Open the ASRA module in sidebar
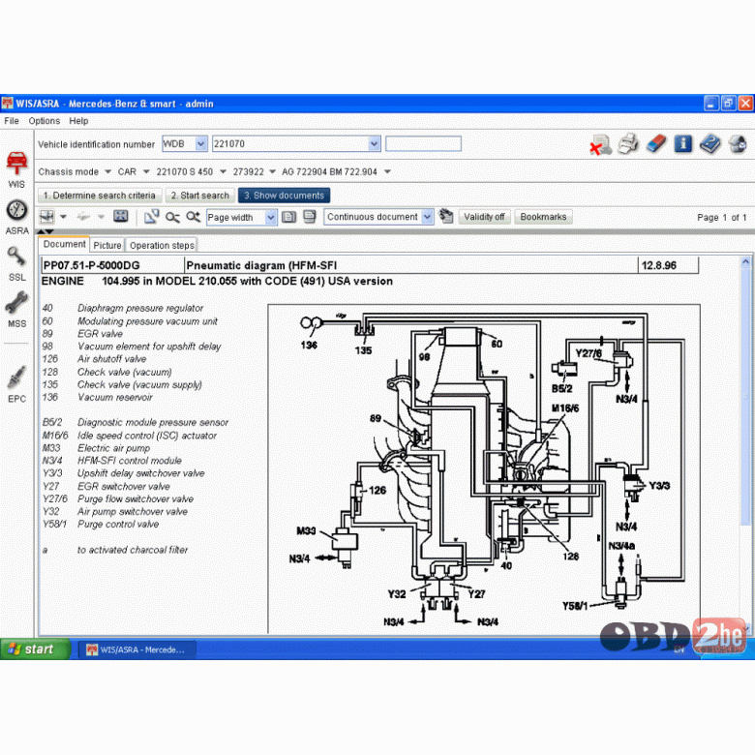Screen dimensions: 755x755 tap(16, 217)
